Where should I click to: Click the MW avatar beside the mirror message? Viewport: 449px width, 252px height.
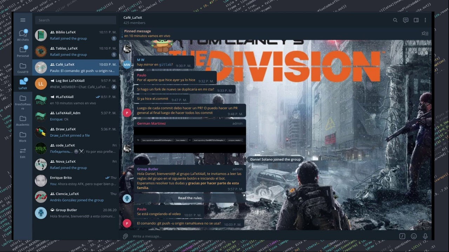pyautogui.click(x=127, y=64)
